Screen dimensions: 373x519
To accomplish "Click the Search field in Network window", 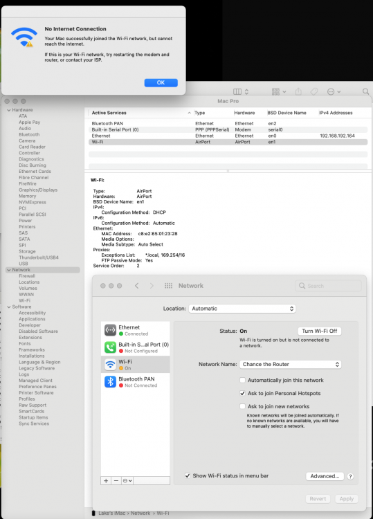I will click(x=328, y=286).
